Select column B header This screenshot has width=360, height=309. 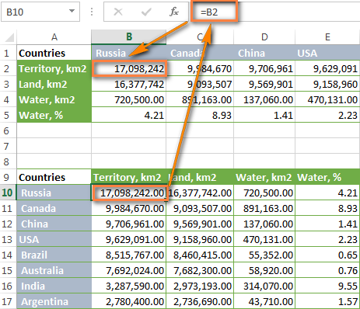[x=129, y=37]
